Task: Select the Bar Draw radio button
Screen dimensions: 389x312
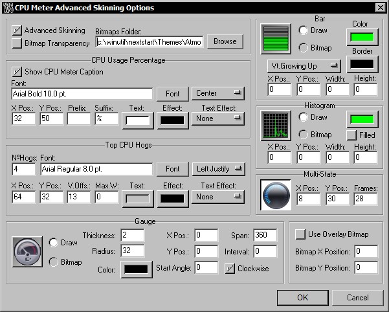Action: click(x=303, y=30)
